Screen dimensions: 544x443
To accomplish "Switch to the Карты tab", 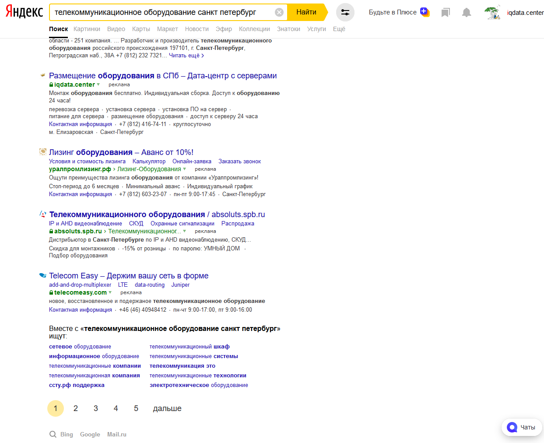I will pos(141,29).
